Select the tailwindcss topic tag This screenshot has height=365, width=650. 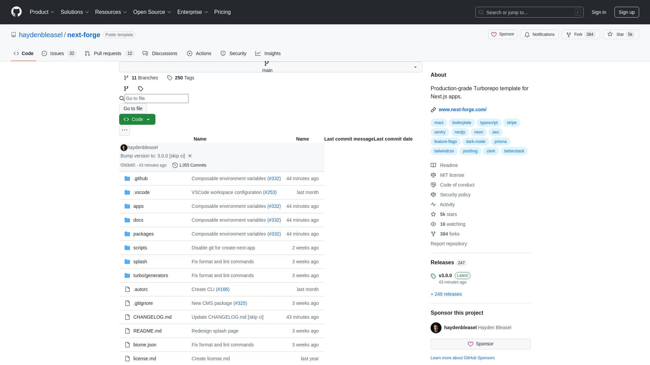click(444, 151)
